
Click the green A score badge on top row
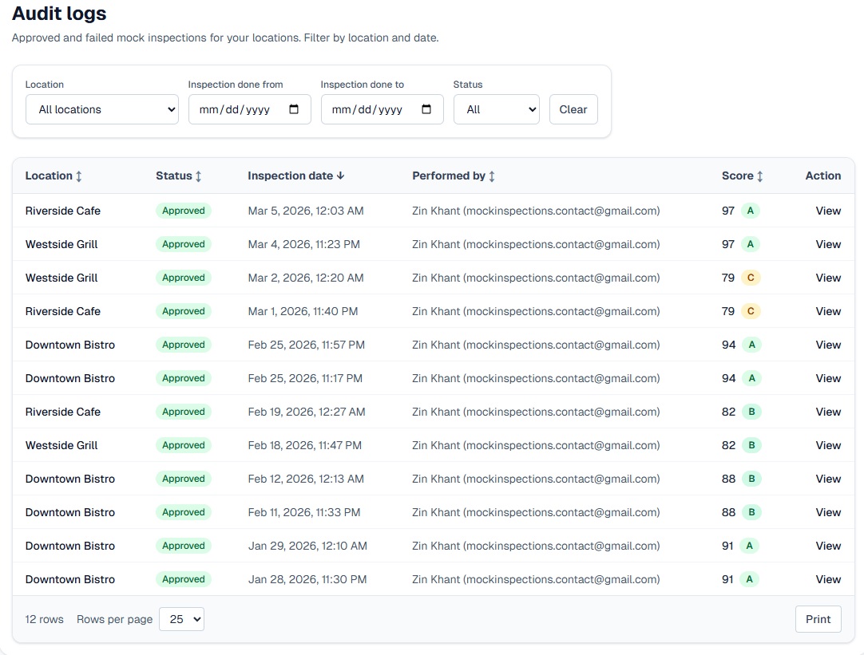[751, 211]
